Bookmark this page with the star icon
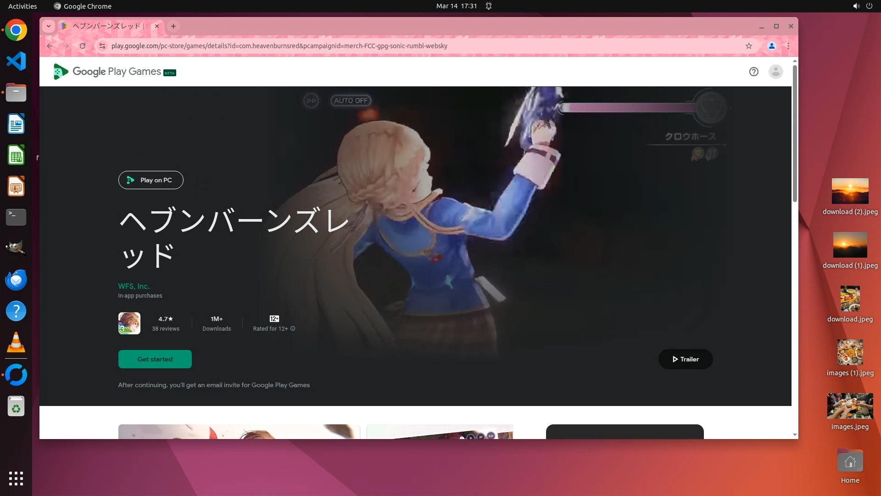The width and height of the screenshot is (881, 496). tap(749, 46)
